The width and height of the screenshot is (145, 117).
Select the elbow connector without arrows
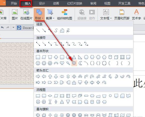(56, 44)
